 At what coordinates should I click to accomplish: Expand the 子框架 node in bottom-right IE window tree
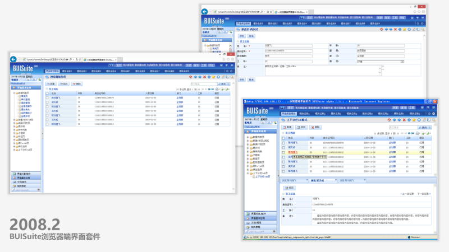point(248,155)
